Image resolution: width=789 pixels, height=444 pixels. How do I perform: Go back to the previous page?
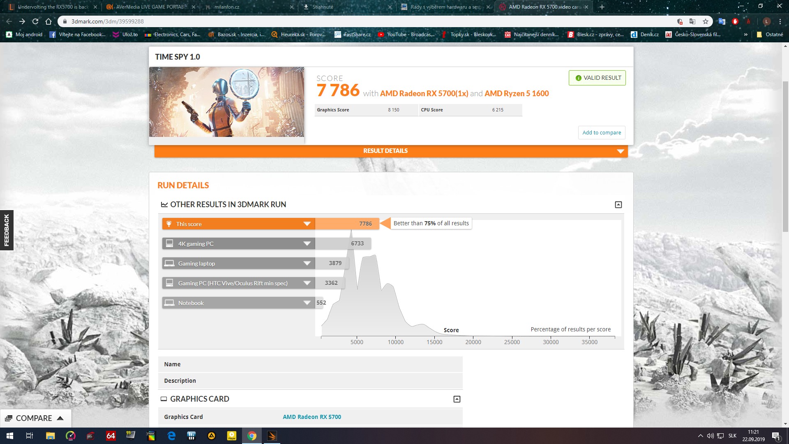9,21
